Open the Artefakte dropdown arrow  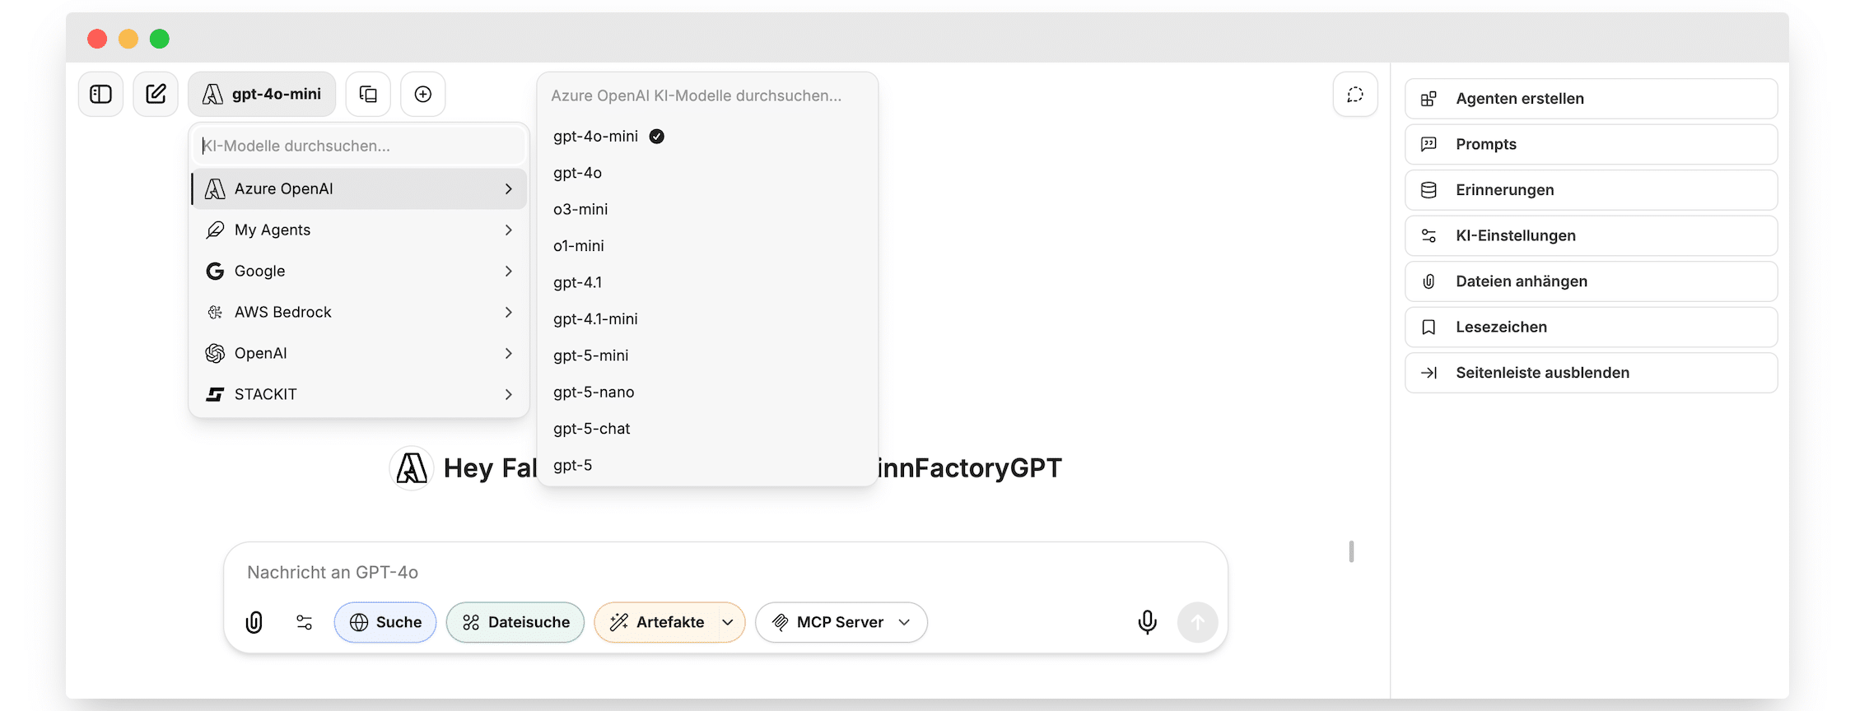728,622
